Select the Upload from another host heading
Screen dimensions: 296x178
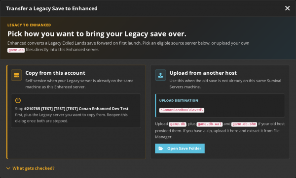tap(203, 73)
